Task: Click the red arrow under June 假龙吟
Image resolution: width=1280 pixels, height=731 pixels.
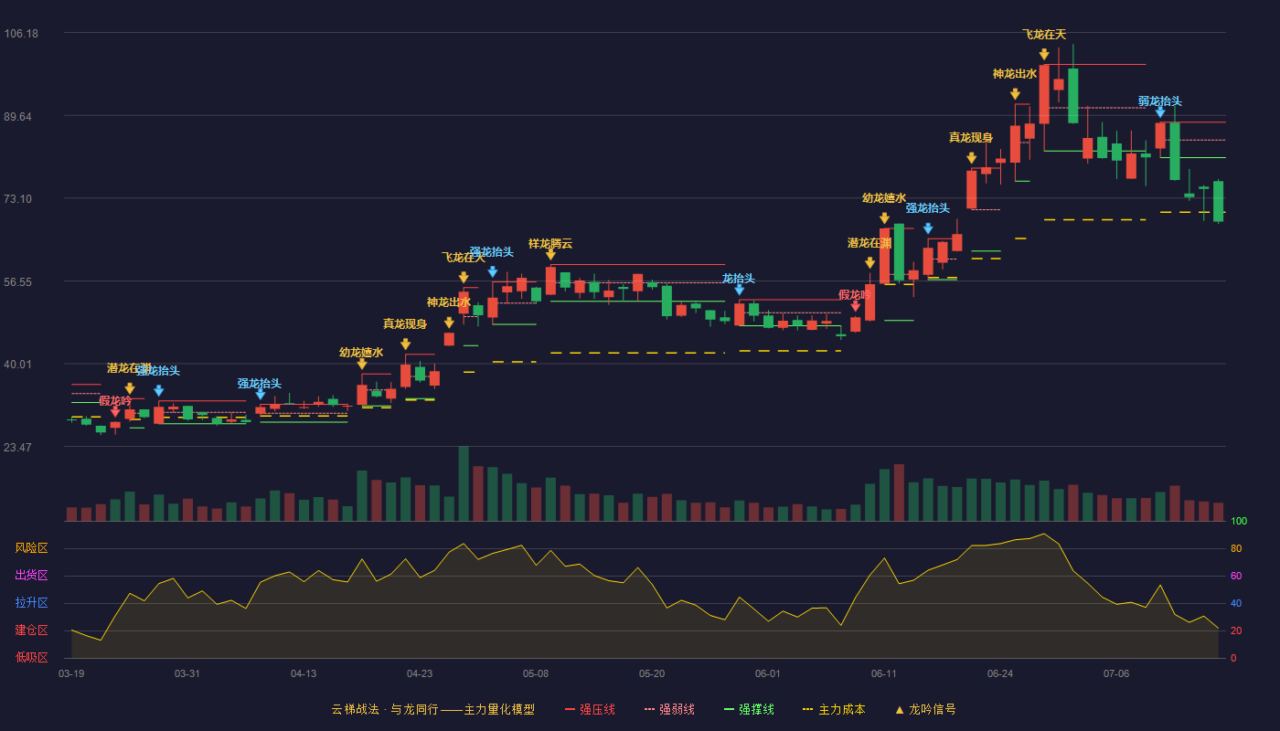Action: 855,306
